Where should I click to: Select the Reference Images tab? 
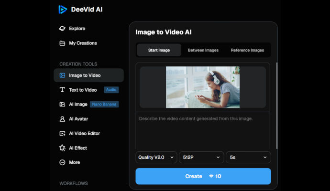247,50
